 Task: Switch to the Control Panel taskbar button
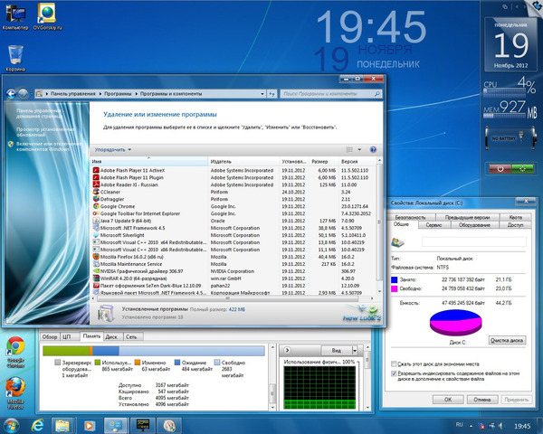tap(116, 426)
